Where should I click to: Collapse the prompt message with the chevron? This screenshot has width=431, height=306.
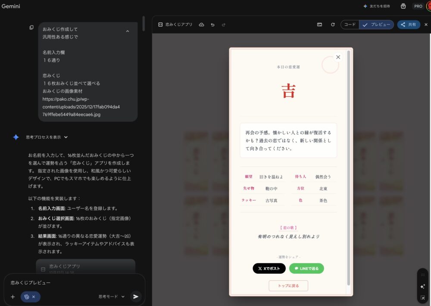pyautogui.click(x=128, y=31)
